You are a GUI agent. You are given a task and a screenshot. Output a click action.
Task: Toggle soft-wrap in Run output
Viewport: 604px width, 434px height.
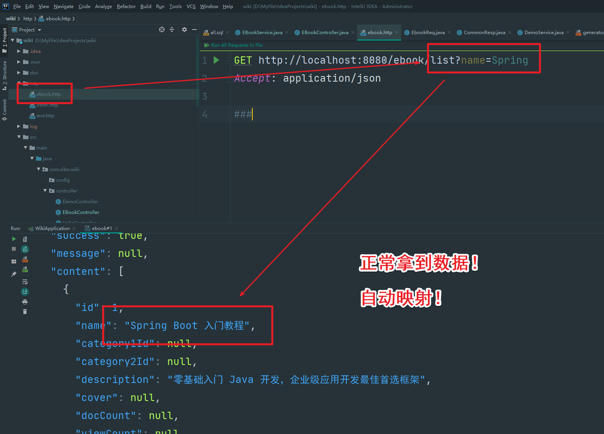click(x=25, y=282)
